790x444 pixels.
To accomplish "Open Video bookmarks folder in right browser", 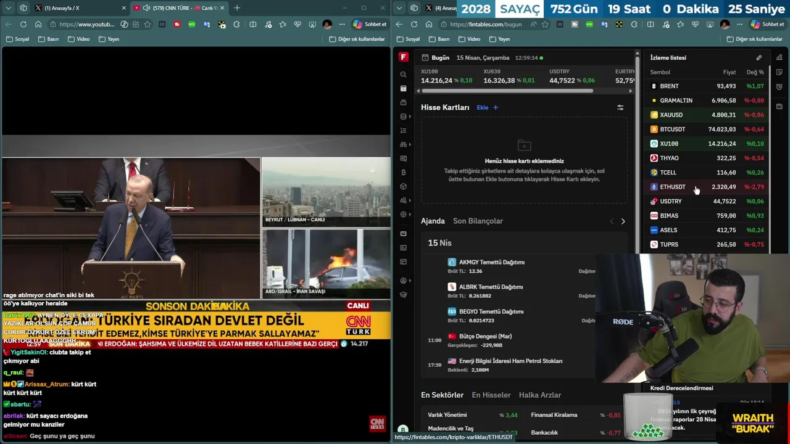I will click(469, 39).
